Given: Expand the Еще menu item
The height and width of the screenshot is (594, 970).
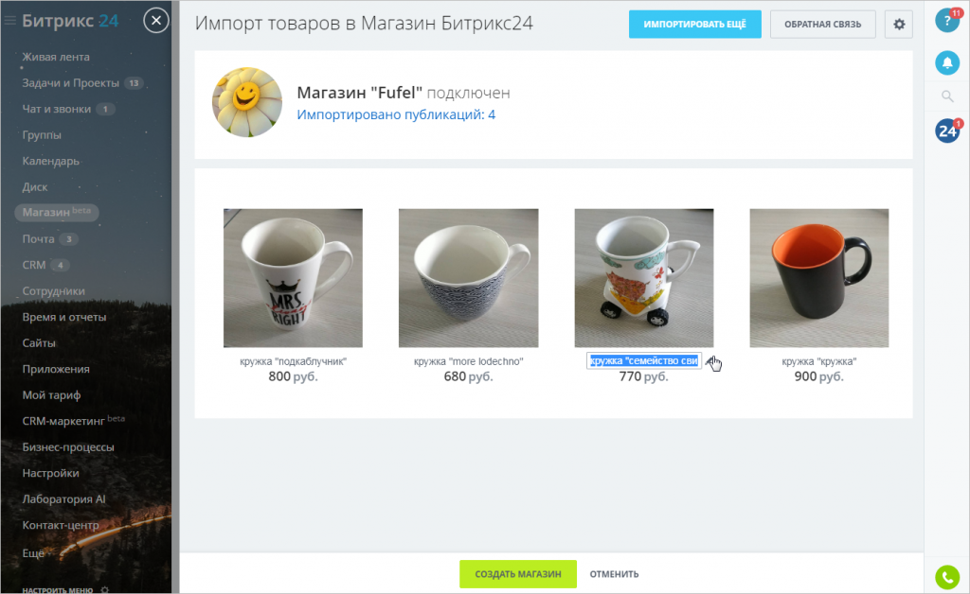Looking at the screenshot, I should [x=33, y=552].
